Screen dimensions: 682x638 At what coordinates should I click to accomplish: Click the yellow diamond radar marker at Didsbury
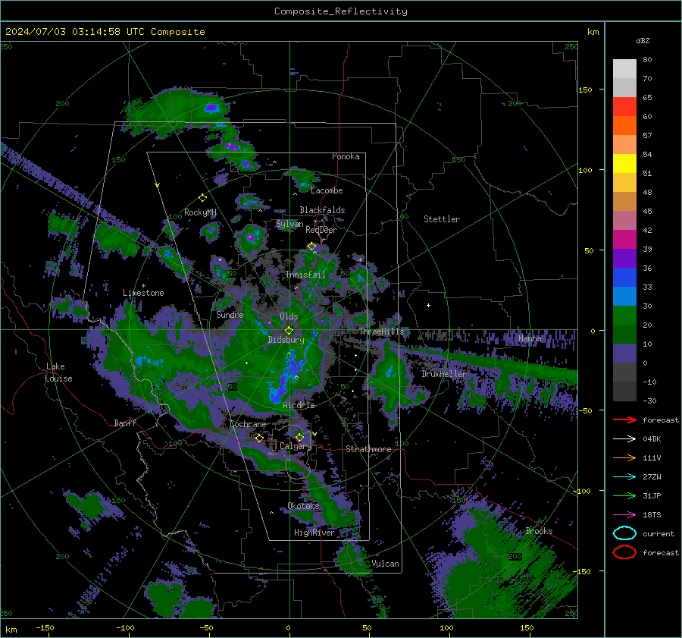(x=289, y=331)
